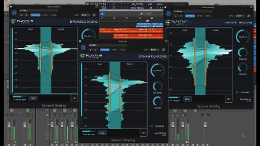
Task: Click Undo in Main Vox plugin header
Action: pyautogui.click(x=114, y=50)
